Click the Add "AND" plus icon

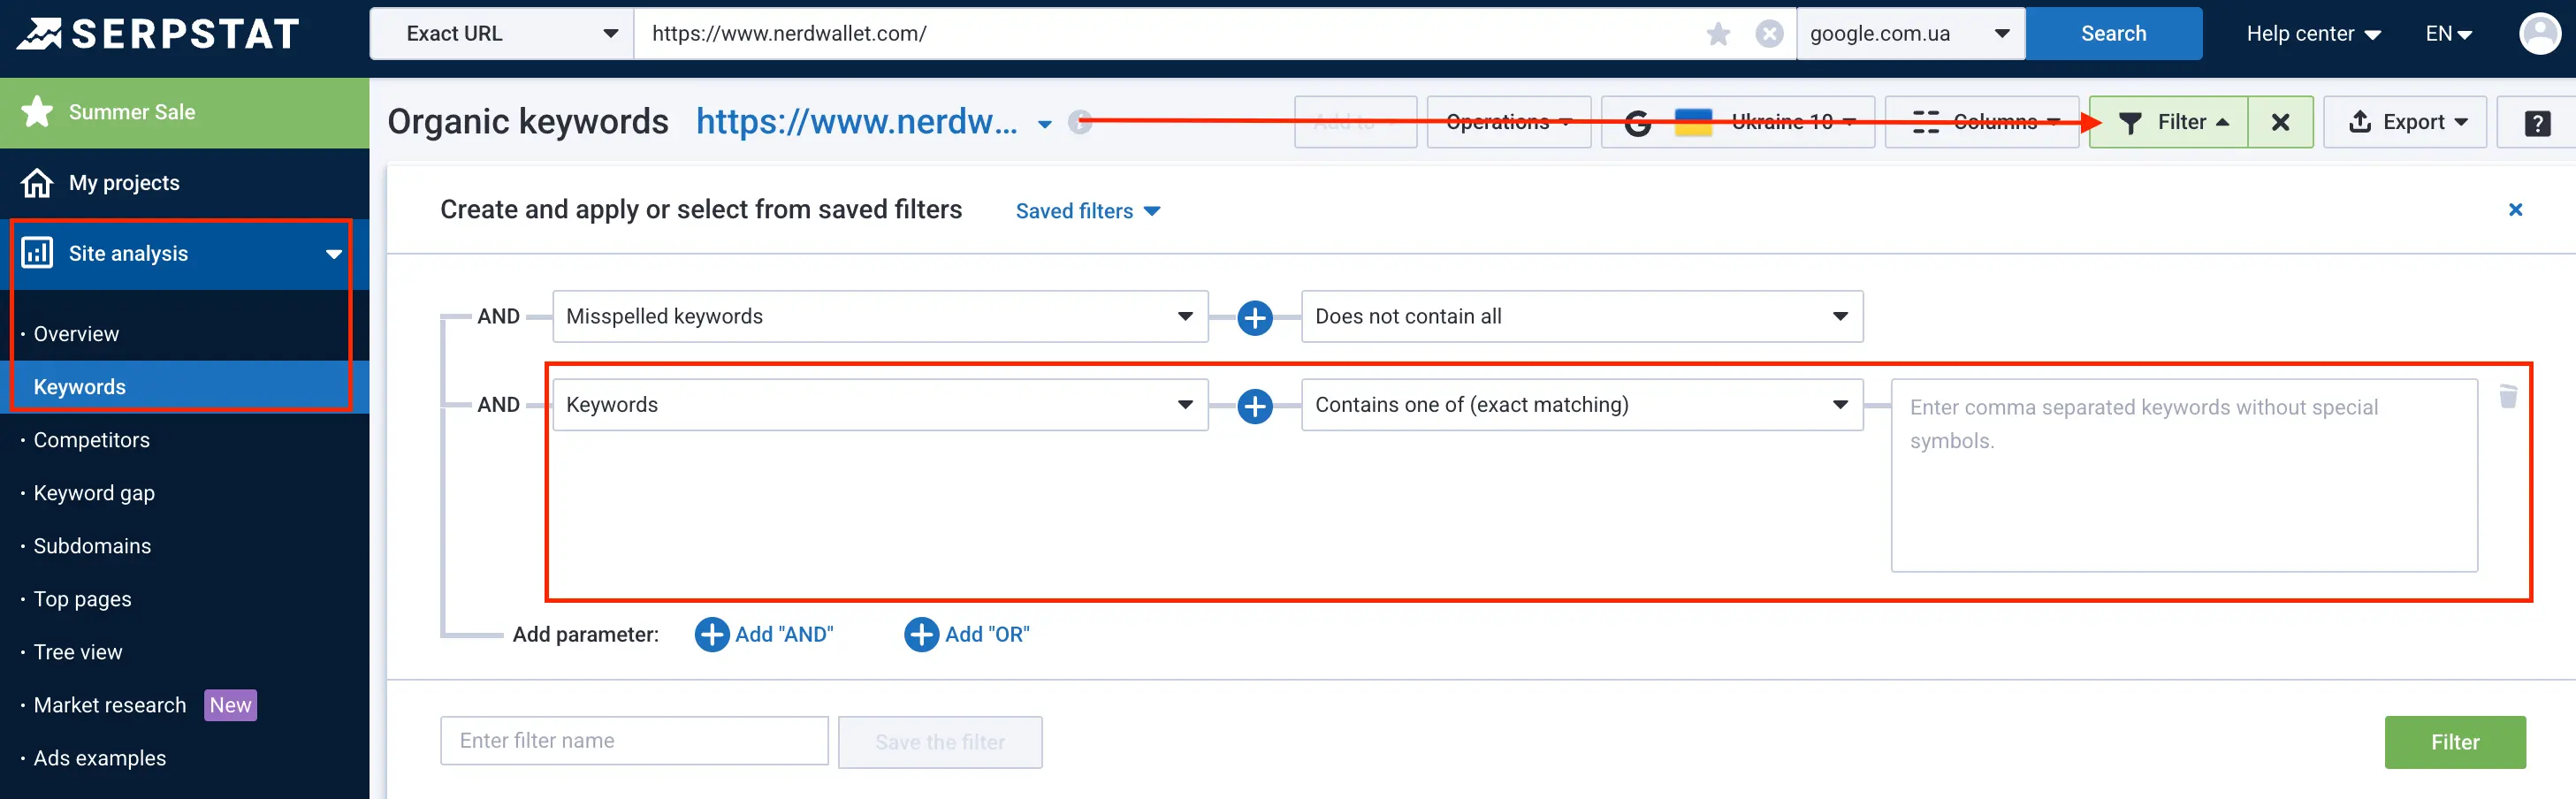711,634
